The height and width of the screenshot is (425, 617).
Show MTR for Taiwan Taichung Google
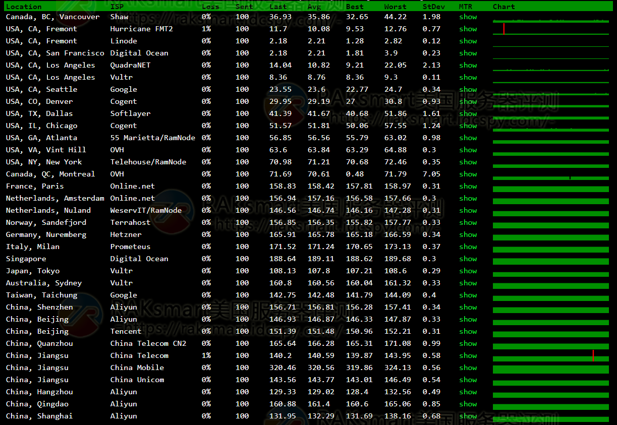point(468,295)
